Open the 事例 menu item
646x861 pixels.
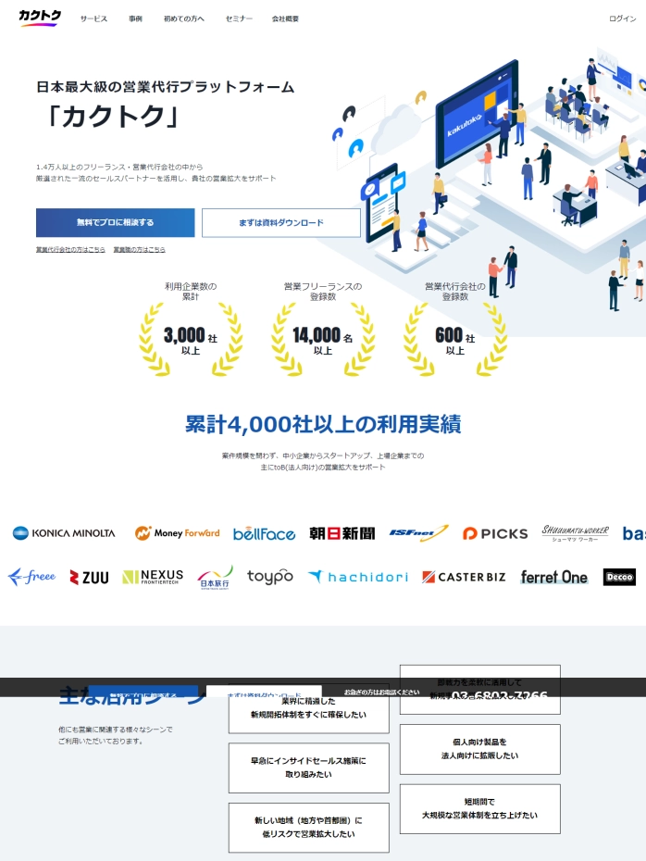[x=135, y=19]
